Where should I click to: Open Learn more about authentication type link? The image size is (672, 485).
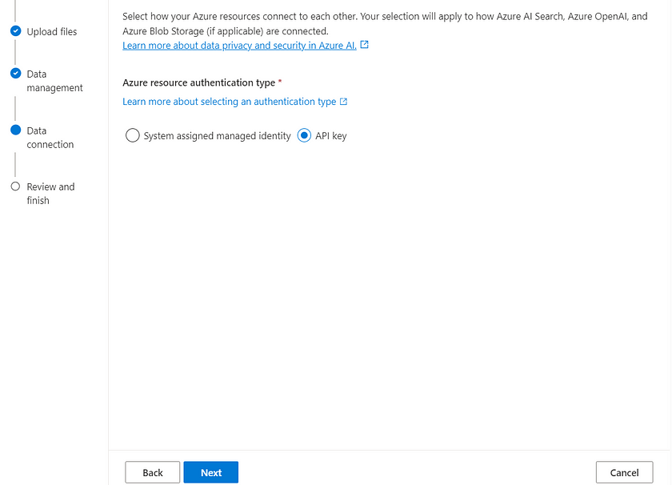(230, 102)
